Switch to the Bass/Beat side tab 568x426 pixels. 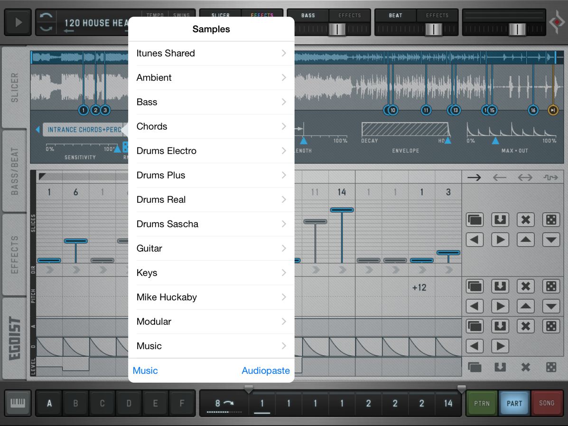pyautogui.click(x=15, y=171)
